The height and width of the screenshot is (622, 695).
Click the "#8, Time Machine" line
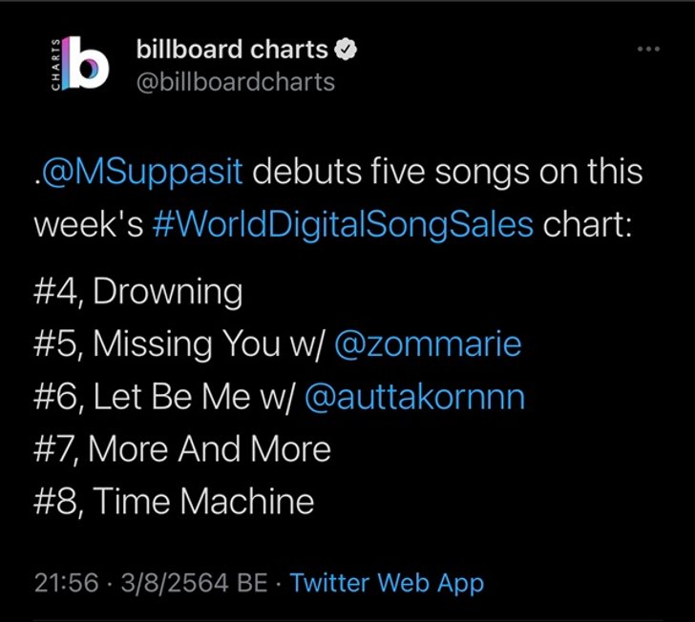(174, 501)
